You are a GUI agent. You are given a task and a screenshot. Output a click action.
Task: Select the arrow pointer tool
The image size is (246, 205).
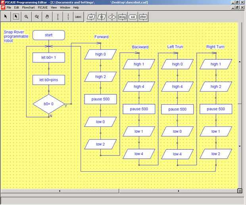[x=6, y=17]
